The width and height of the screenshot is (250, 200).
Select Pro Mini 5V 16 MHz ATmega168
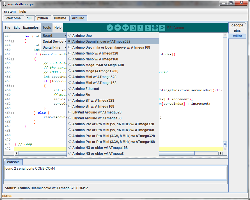click(113, 130)
